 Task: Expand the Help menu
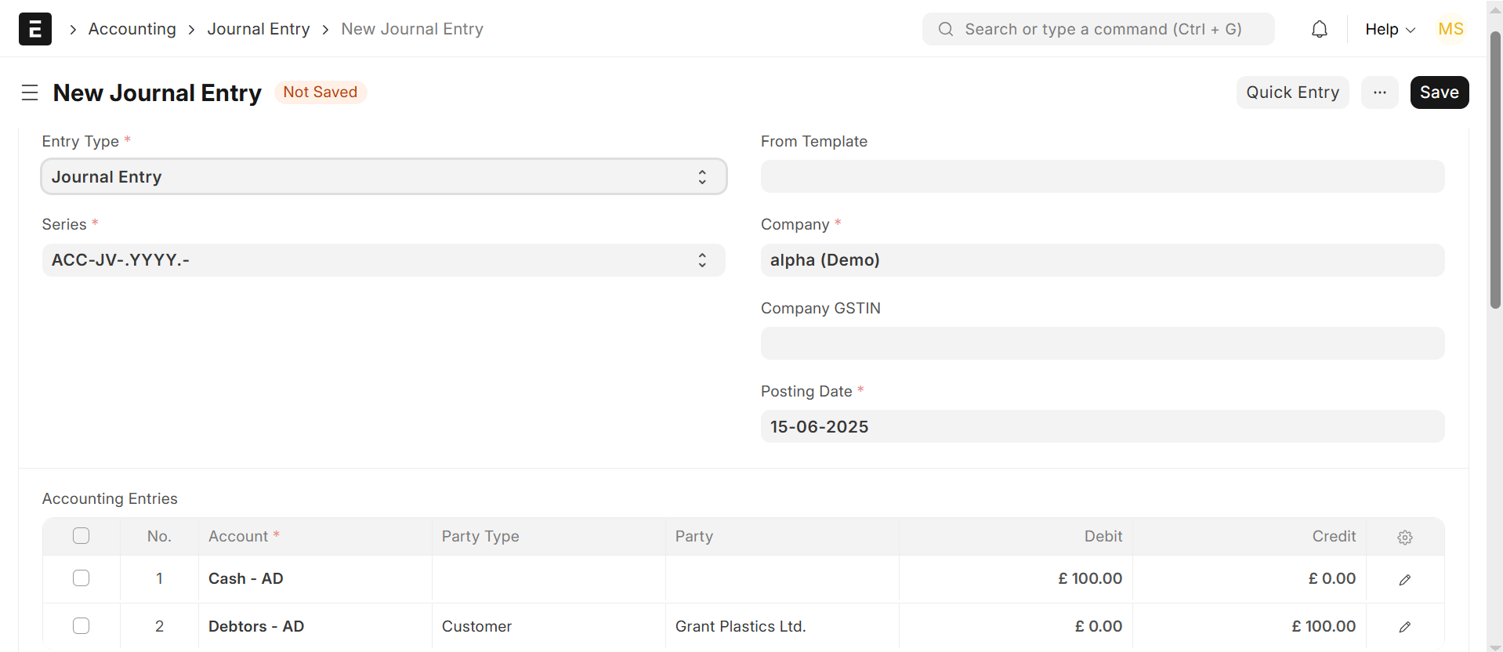coord(1389,29)
